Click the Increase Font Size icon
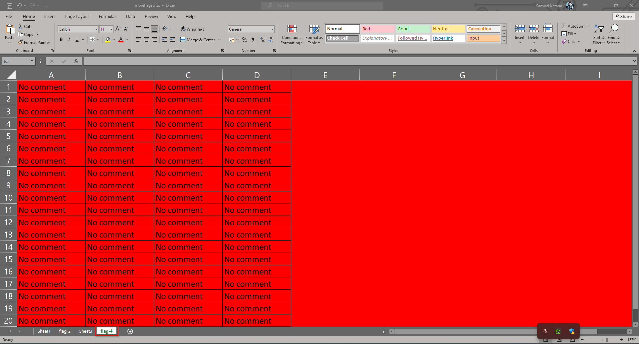This screenshot has width=639, height=344. 118,29
